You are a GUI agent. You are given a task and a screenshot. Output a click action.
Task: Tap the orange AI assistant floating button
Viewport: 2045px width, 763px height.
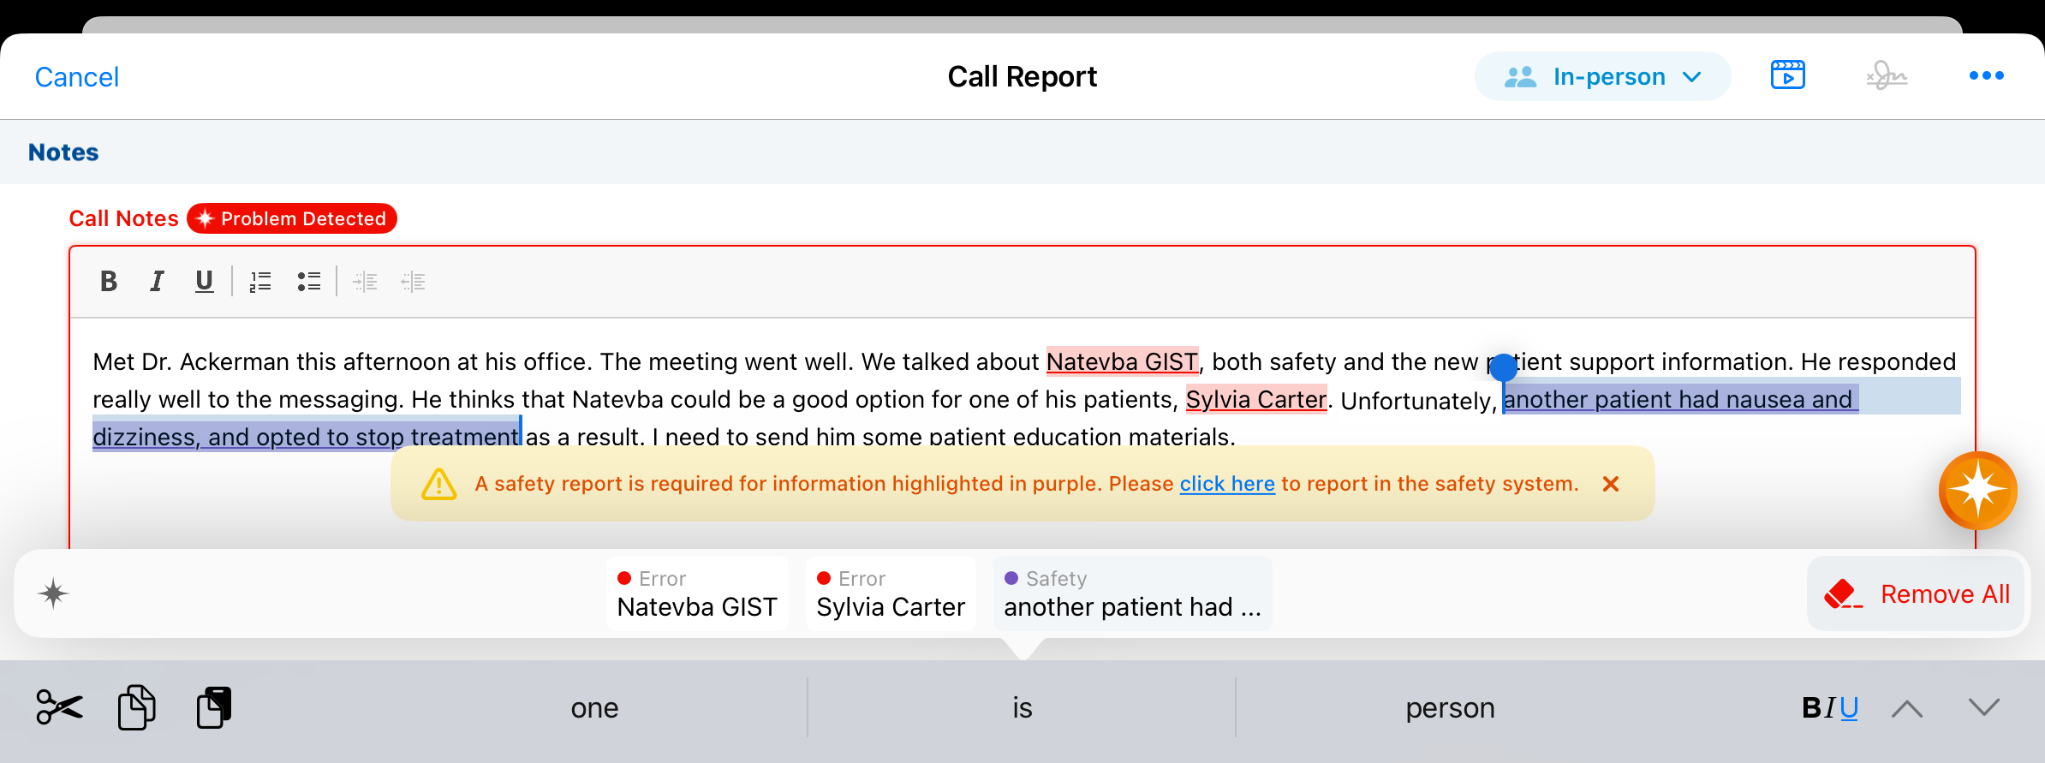(x=1977, y=491)
